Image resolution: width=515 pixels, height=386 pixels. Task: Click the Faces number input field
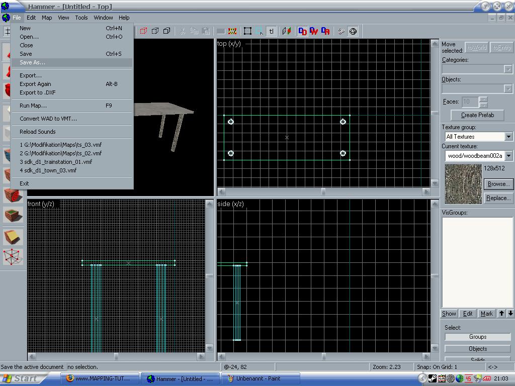[470, 102]
